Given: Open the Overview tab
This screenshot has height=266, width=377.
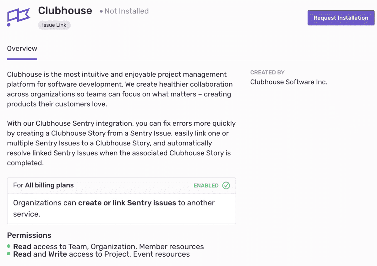Looking at the screenshot, I should [x=22, y=48].
